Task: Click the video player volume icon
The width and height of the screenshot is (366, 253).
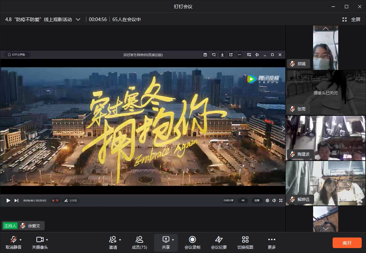Action: [274, 200]
